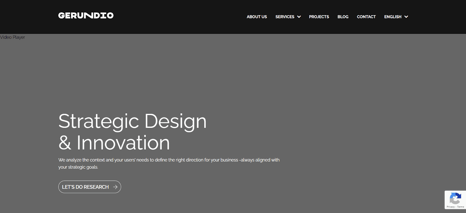Click the 'We analyze the context' paragraph

click(169, 163)
